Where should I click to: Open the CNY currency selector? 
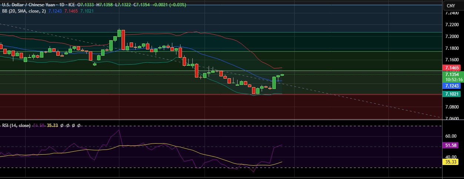point(451,6)
